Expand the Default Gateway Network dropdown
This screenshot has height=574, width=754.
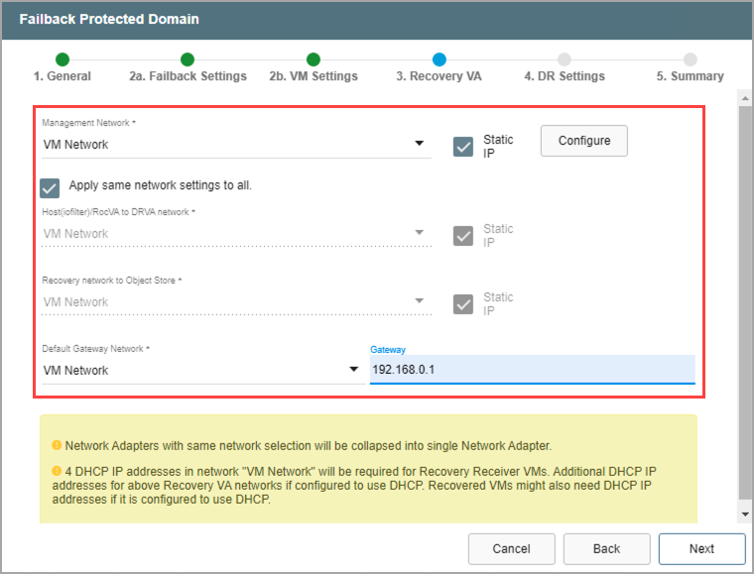[200, 370]
